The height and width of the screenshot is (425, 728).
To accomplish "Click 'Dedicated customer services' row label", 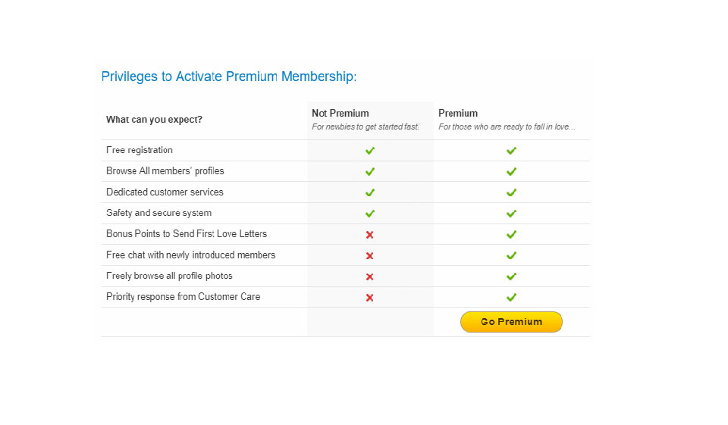I will (165, 192).
